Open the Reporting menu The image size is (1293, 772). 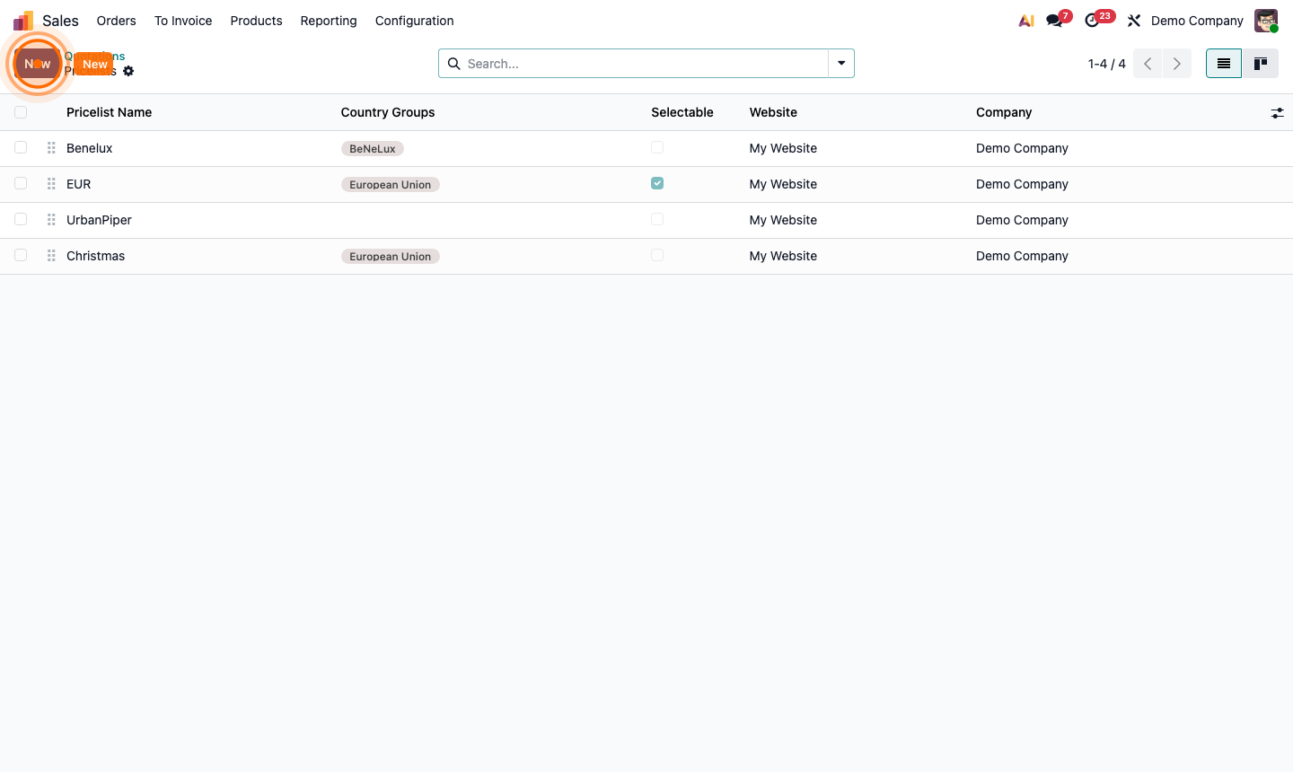tap(329, 20)
